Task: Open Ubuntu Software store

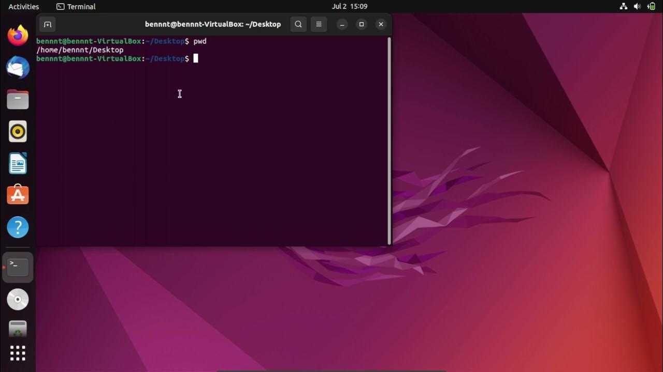Action: tap(18, 195)
